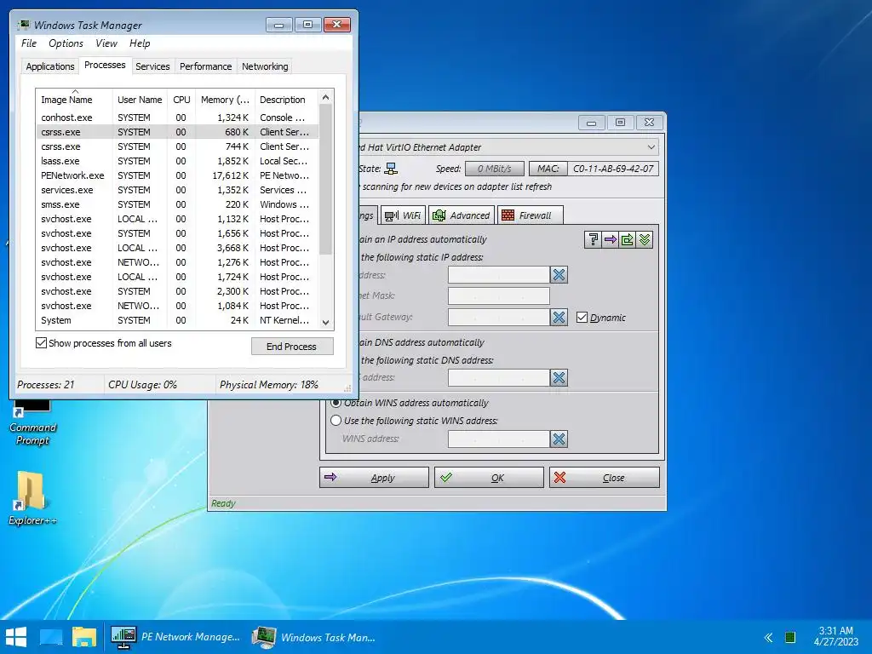Click the blue desktop icon in taskbar

50,637
